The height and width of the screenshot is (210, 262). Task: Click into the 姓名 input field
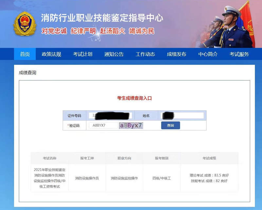point(182,115)
